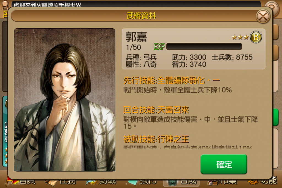Tap the 郭嘉 name label
This screenshot has height=188, width=282.
(136, 37)
